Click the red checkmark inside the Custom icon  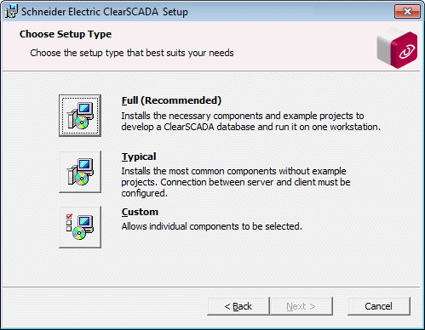[x=69, y=217]
